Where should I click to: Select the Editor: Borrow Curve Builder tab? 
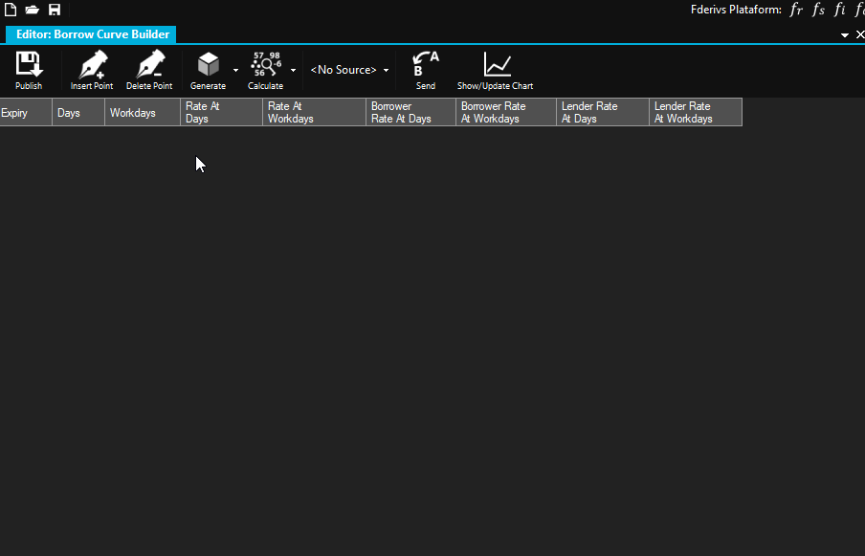coord(92,34)
